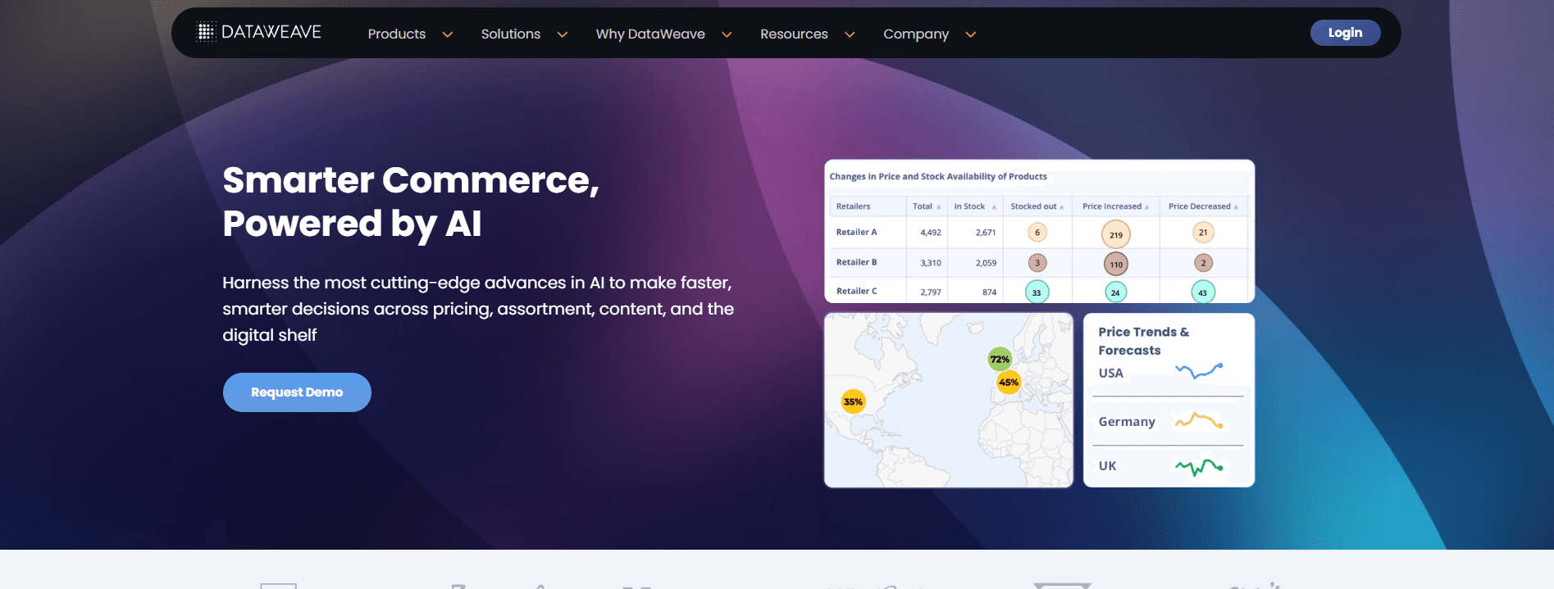Expand the Company dropdown chevron
This screenshot has height=589, width=1554.
pyautogui.click(x=971, y=34)
